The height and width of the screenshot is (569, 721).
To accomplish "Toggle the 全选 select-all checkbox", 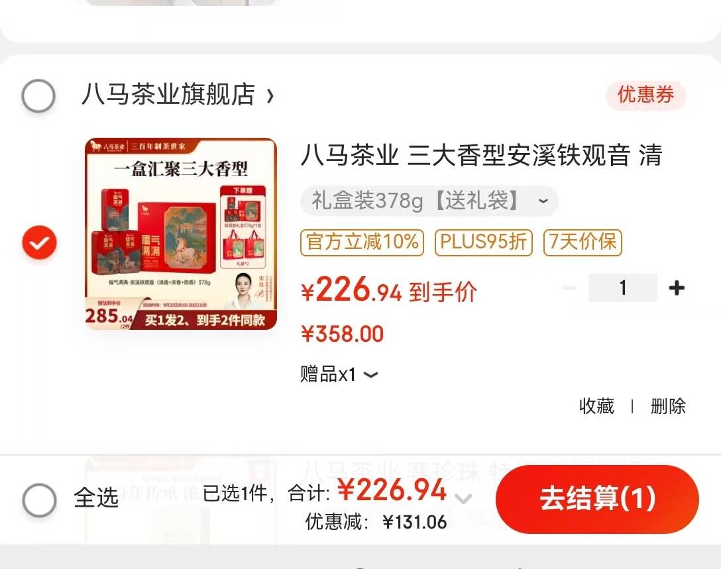I will point(40,500).
